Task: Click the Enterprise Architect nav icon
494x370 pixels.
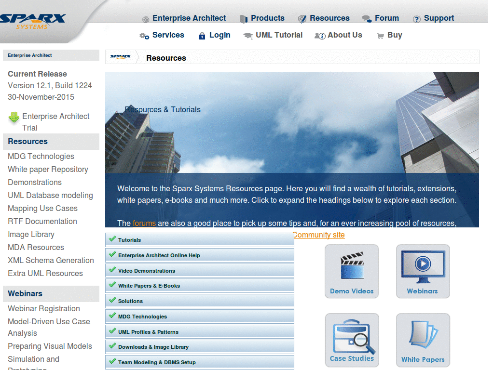Action: [146, 19]
